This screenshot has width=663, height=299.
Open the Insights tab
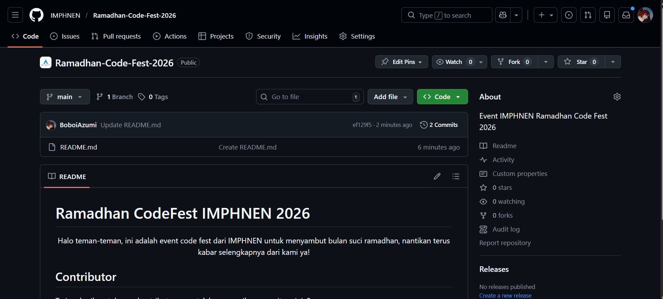[x=310, y=36]
